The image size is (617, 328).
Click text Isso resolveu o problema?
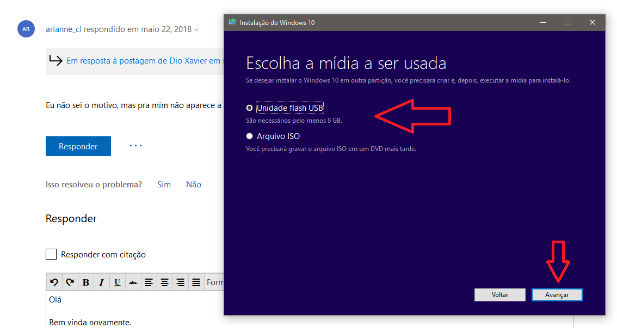click(94, 185)
